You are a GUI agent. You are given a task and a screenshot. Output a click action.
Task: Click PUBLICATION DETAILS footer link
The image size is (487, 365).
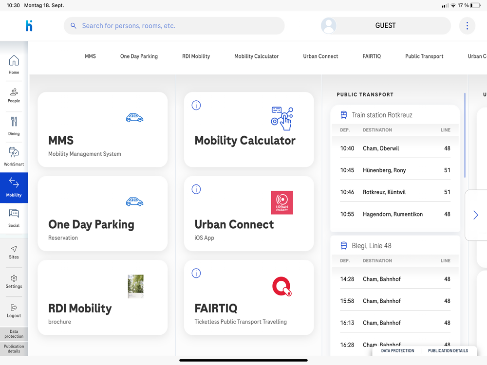[448, 351]
